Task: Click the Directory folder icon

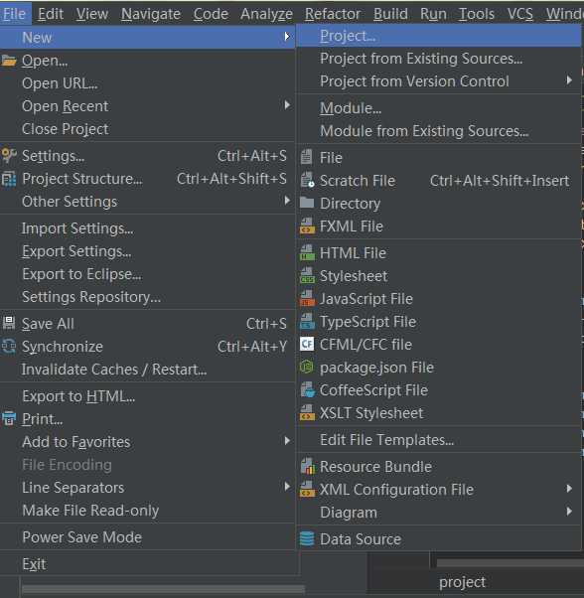Action: 307,203
